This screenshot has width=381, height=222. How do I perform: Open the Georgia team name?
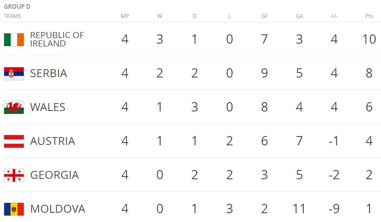(54, 175)
